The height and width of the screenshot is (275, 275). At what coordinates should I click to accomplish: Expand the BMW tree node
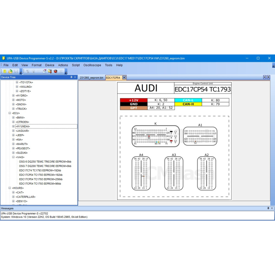pos(13,117)
